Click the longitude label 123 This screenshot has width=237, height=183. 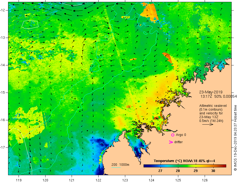125,180
